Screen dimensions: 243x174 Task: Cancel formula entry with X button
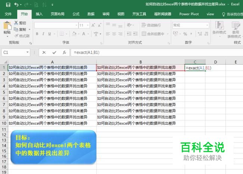coord(44,53)
